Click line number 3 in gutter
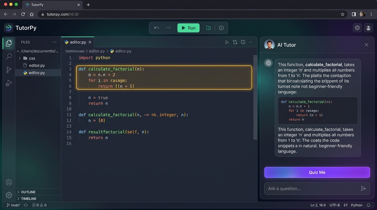 click(70, 69)
